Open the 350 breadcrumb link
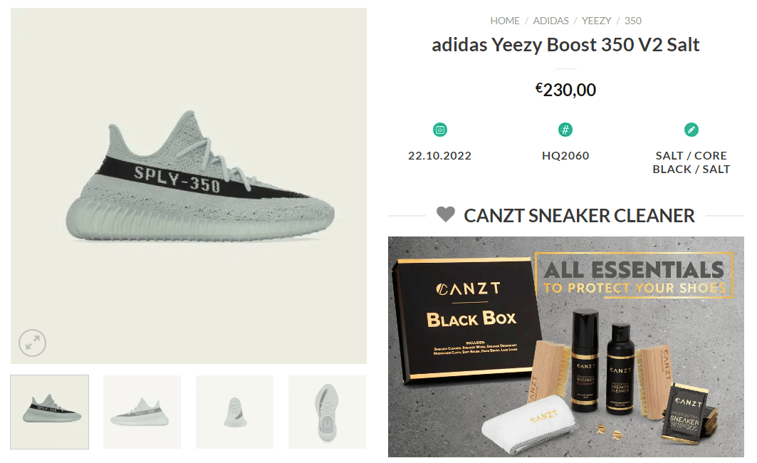This screenshot has width=757, height=463. click(633, 21)
